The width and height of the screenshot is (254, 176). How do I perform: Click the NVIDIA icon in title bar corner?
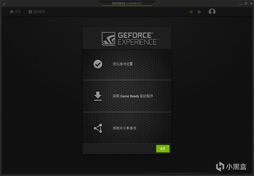click(4, 3)
